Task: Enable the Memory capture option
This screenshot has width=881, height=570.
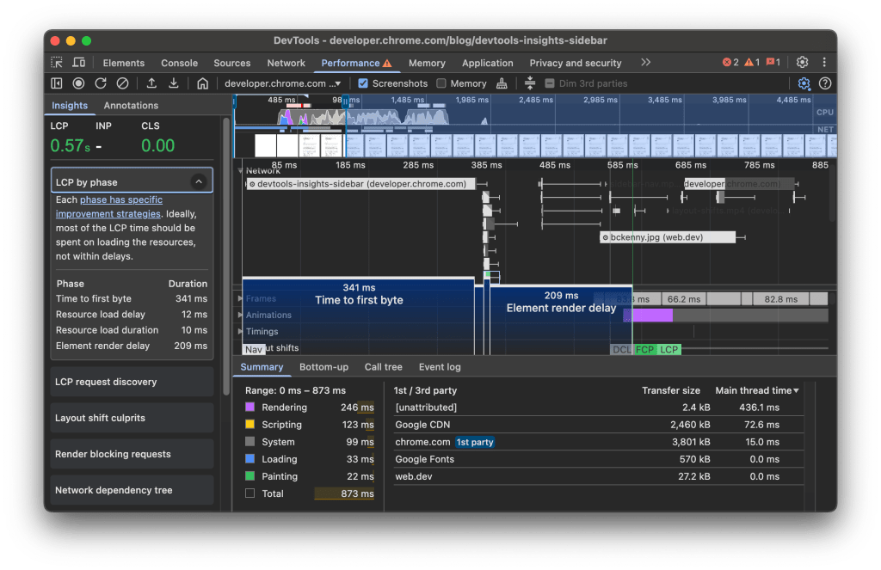Action: click(441, 83)
